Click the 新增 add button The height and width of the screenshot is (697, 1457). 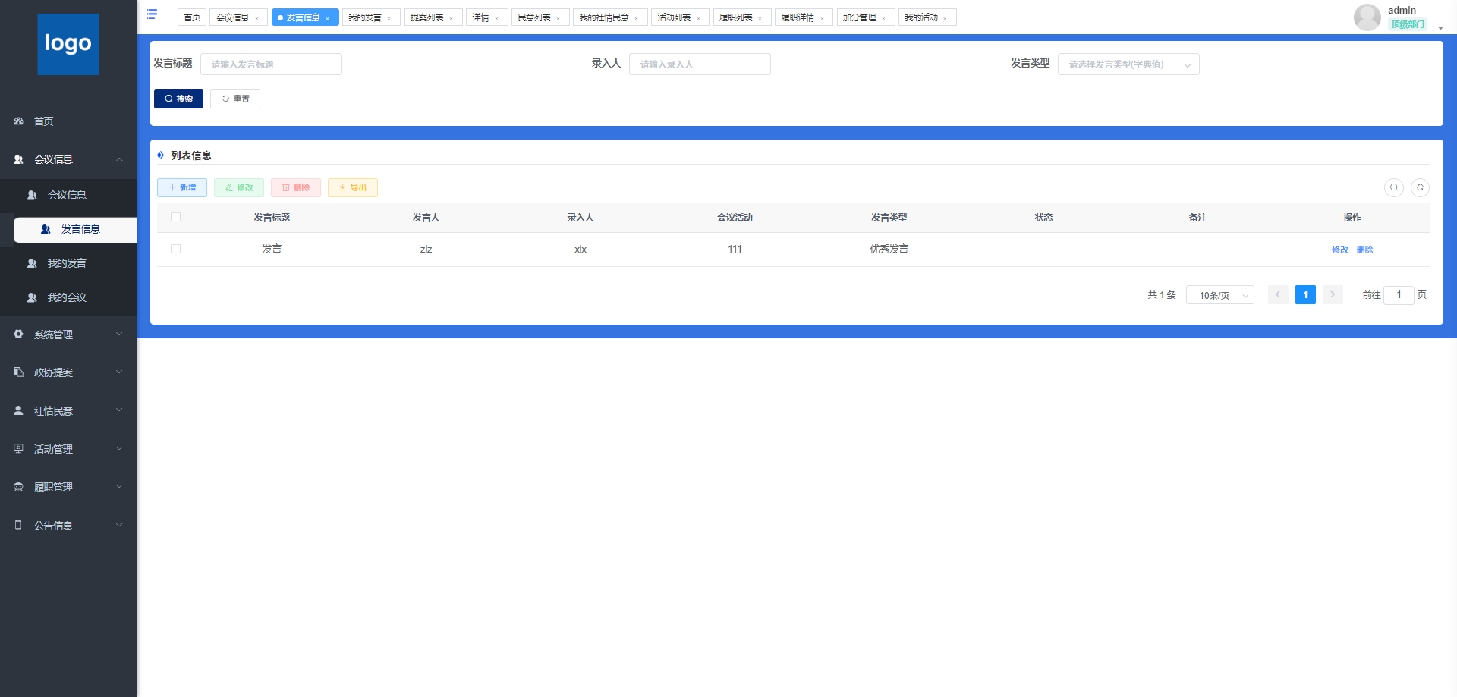click(x=182, y=187)
